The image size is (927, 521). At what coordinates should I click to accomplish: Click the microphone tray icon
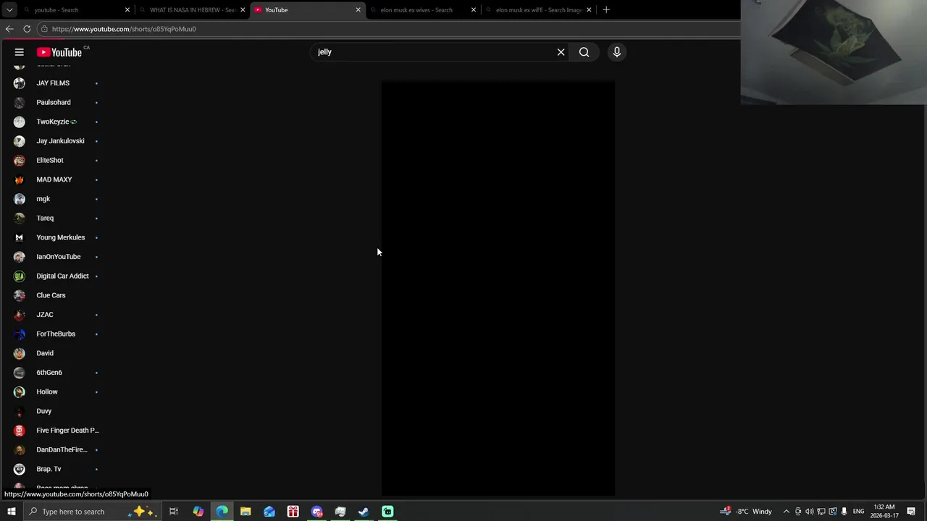tap(844, 512)
